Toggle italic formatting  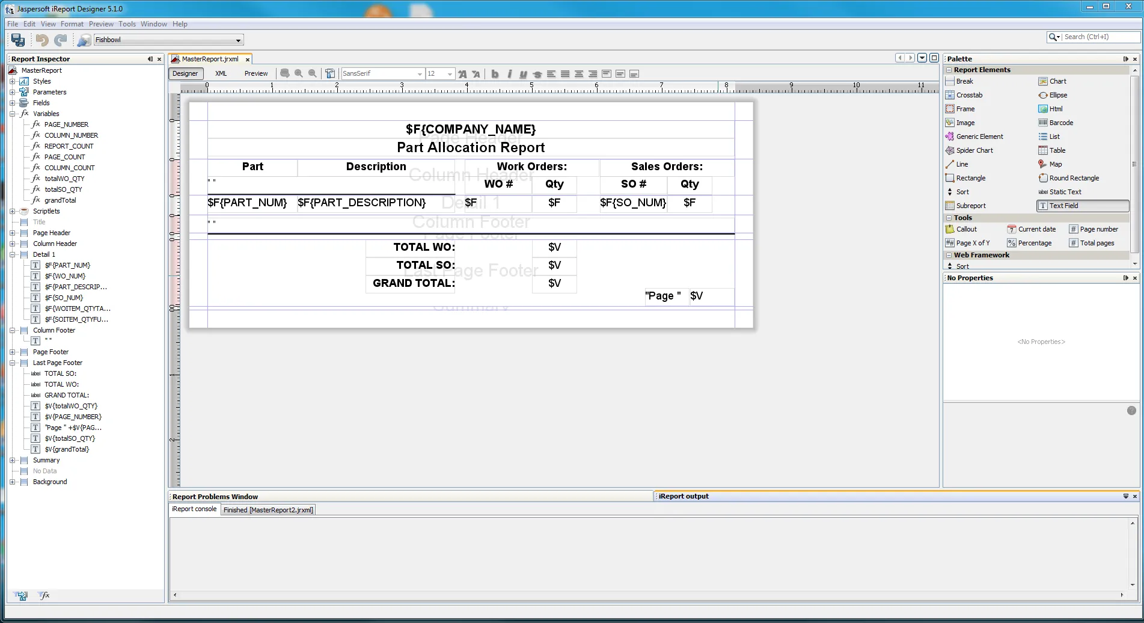click(509, 74)
